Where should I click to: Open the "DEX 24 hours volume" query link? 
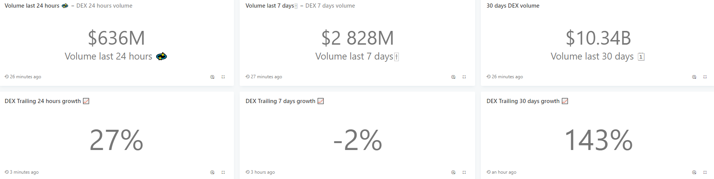click(104, 6)
